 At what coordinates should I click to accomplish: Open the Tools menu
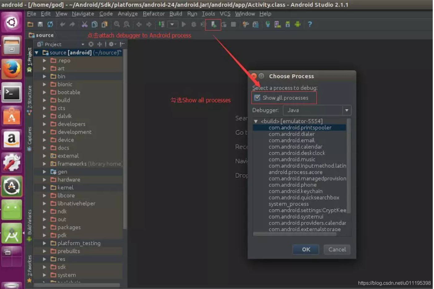pos(208,14)
